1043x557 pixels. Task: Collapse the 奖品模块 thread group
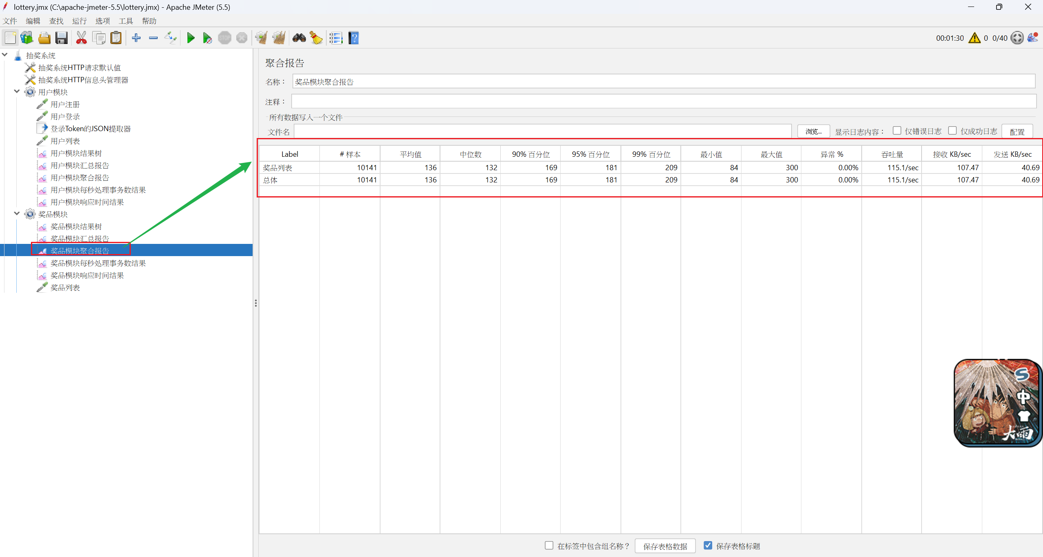pos(17,214)
